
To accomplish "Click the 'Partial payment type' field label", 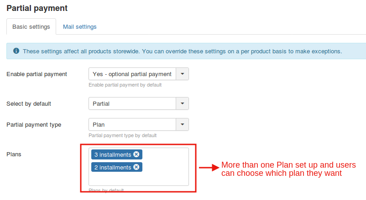I will [34, 124].
